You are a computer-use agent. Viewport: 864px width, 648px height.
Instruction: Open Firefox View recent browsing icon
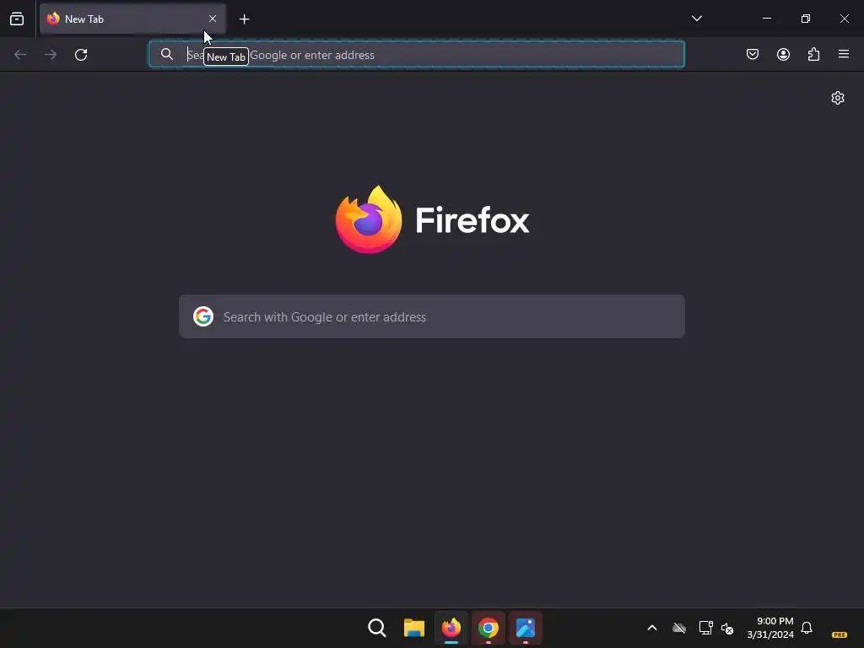click(x=17, y=19)
